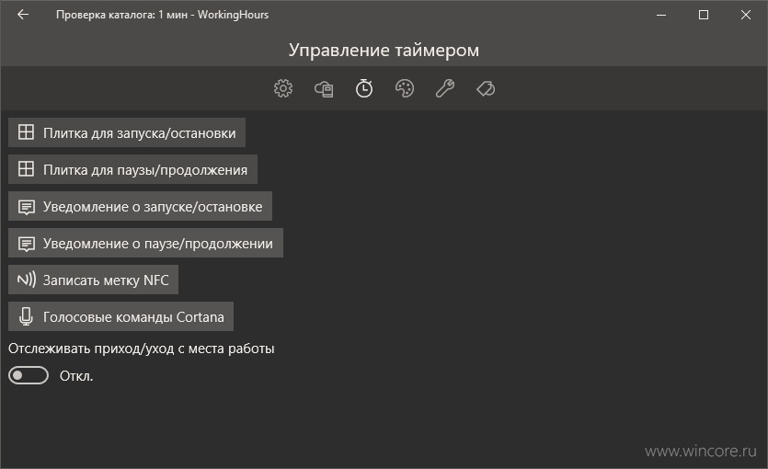Click tile icon beside Плитка для запуска/остановки
768x469 pixels.
point(26,132)
